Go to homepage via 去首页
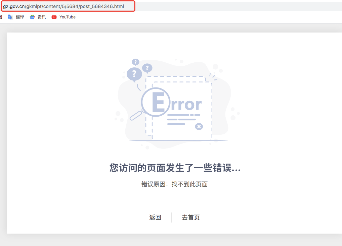 point(191,217)
